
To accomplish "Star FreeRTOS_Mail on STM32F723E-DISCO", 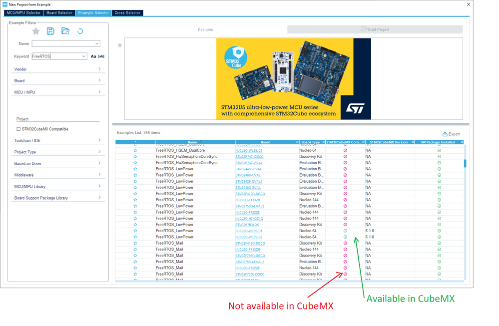I will [135, 274].
